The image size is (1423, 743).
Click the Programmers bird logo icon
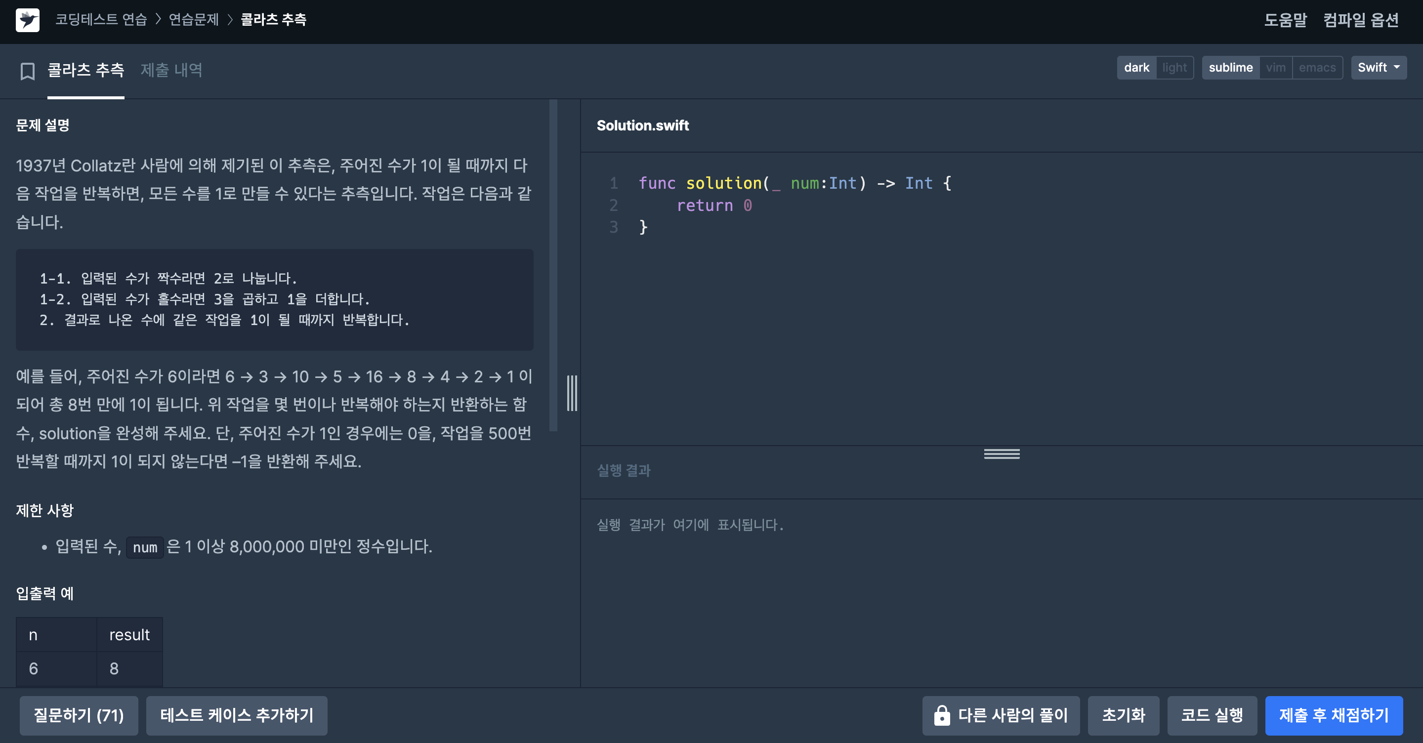[27, 20]
